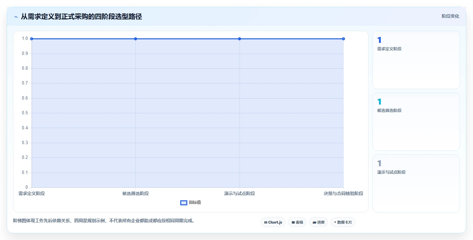Click the x-axis label 需求定义阶段
The width and height of the screenshot is (473, 240).
(32, 193)
